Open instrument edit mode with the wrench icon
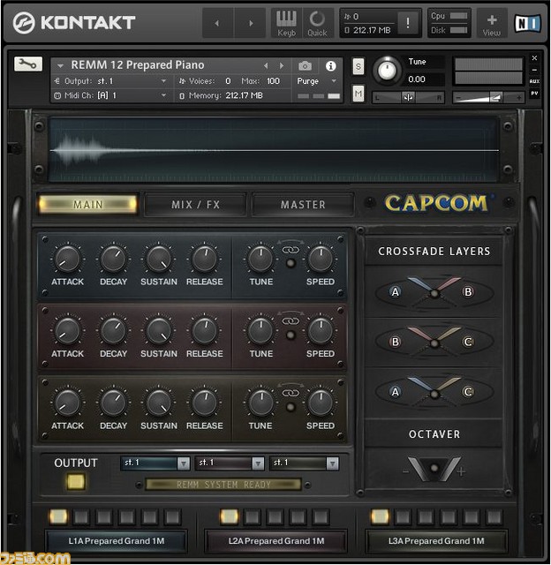This screenshot has height=565, width=551. [x=28, y=64]
